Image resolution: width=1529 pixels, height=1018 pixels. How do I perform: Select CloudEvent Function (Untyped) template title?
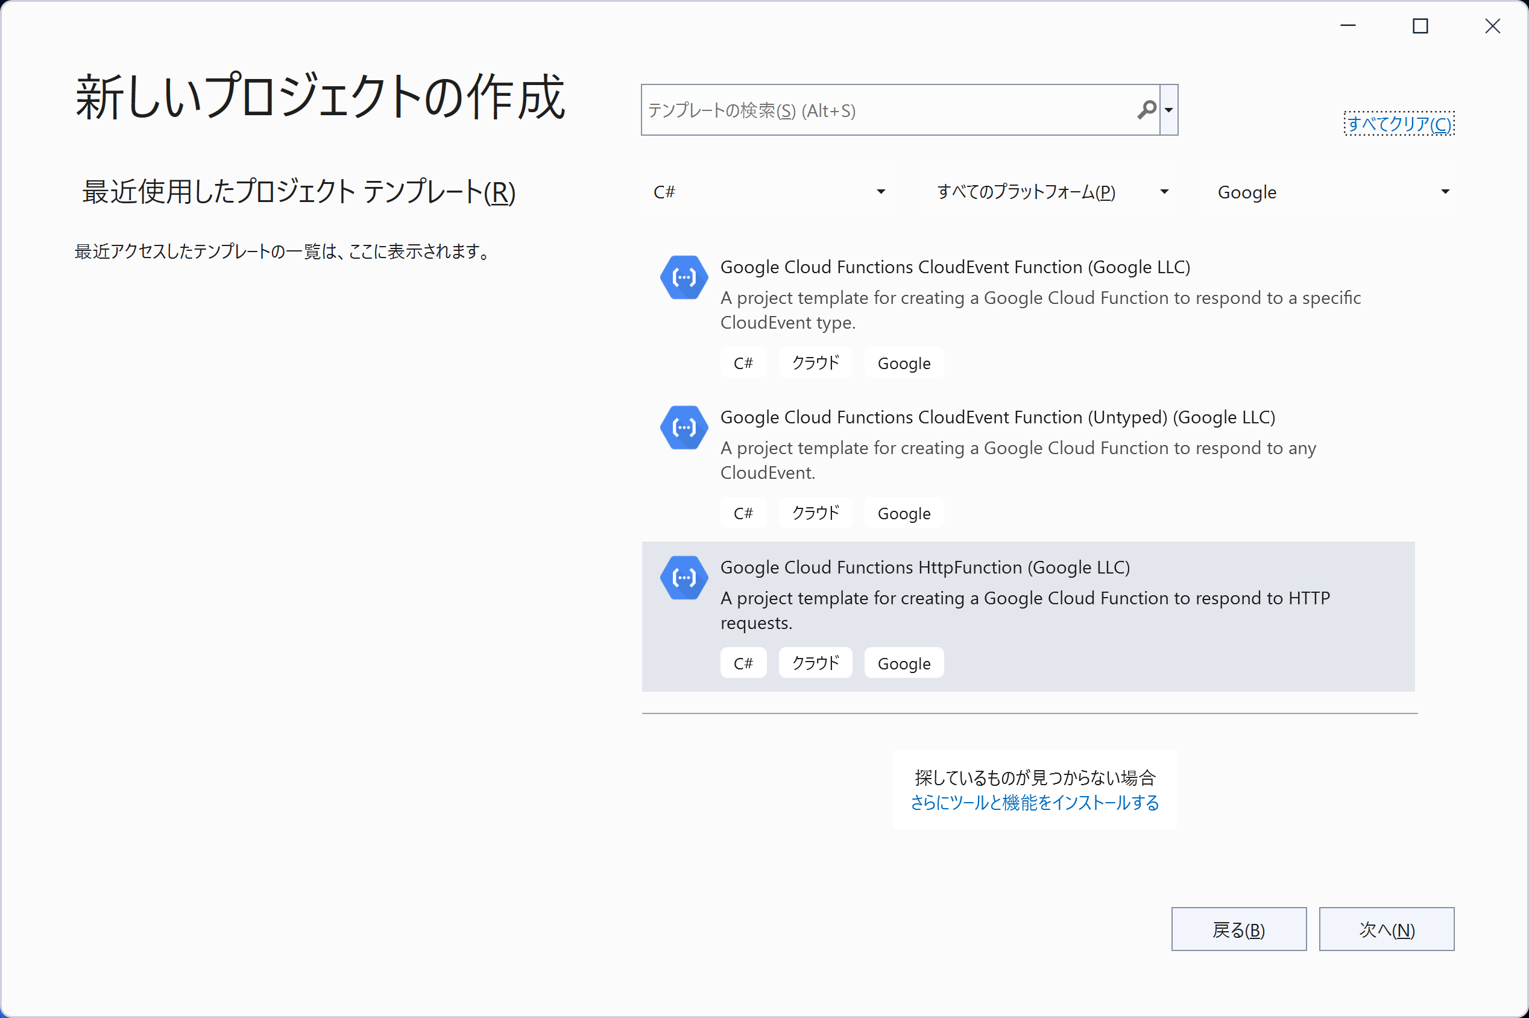[997, 417]
